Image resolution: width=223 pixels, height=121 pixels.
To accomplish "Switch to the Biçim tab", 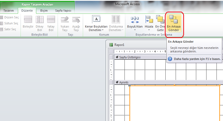I will [x=44, y=11].
